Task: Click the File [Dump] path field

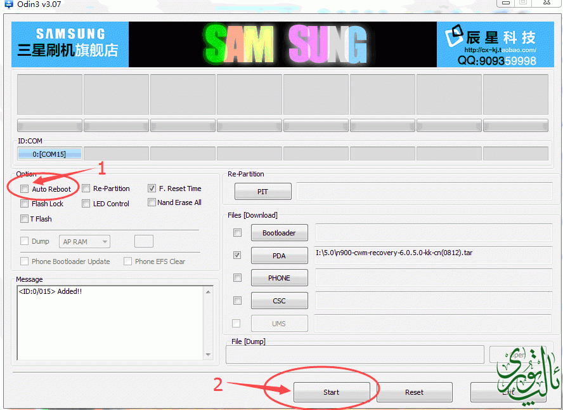Action: coord(355,355)
